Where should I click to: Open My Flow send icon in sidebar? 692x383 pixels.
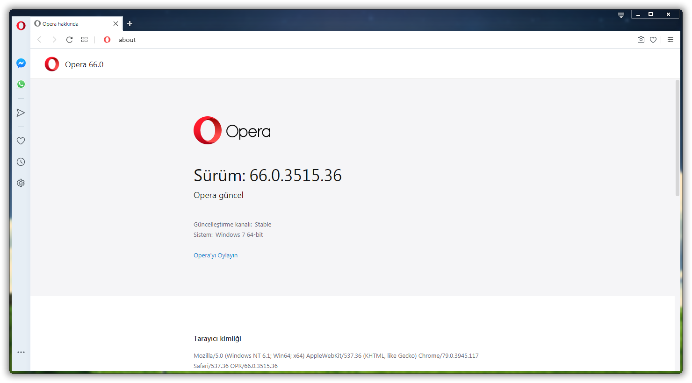pyautogui.click(x=21, y=113)
